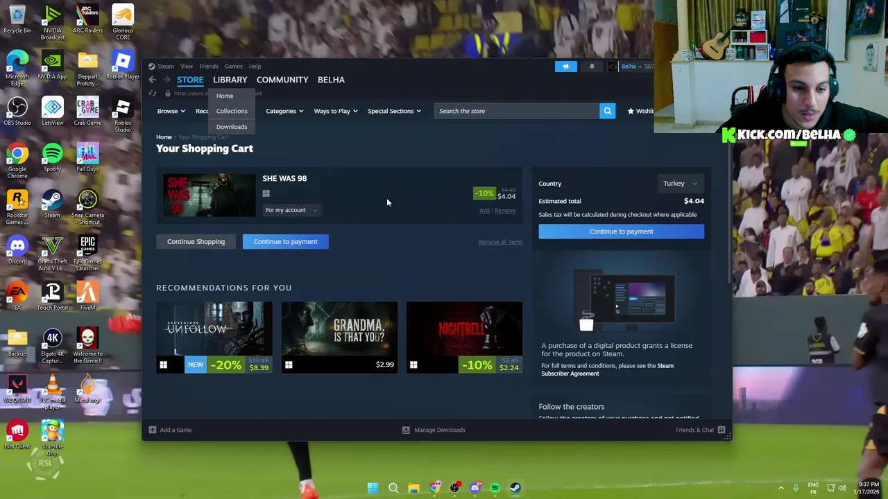Switch to the LIBRARY tab

(x=230, y=80)
